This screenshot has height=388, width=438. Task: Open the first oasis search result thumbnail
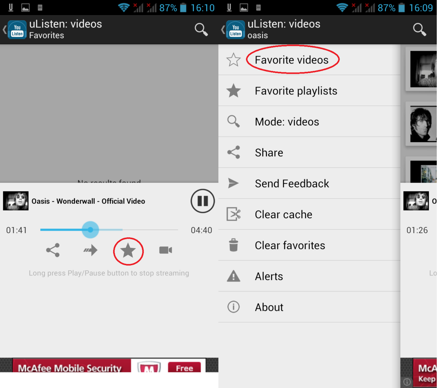click(423, 69)
